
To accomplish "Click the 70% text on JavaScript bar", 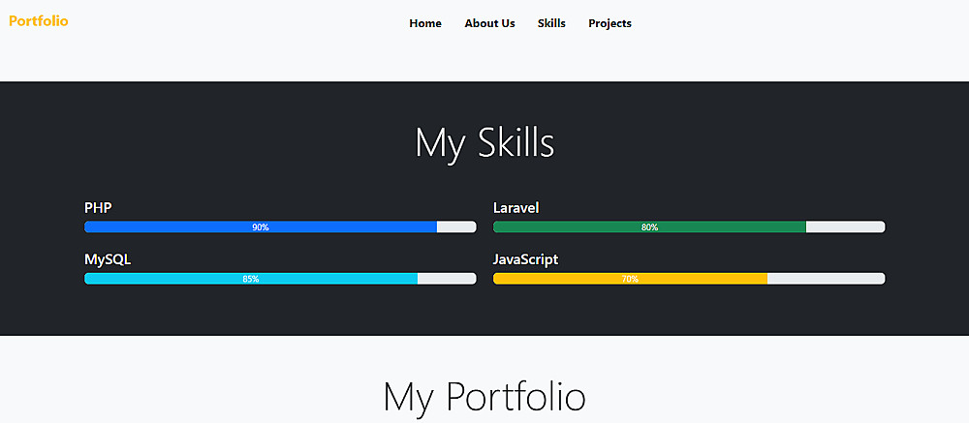I will [x=630, y=279].
